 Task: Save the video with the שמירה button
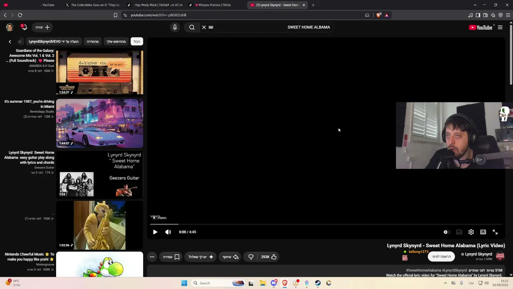[171, 257]
